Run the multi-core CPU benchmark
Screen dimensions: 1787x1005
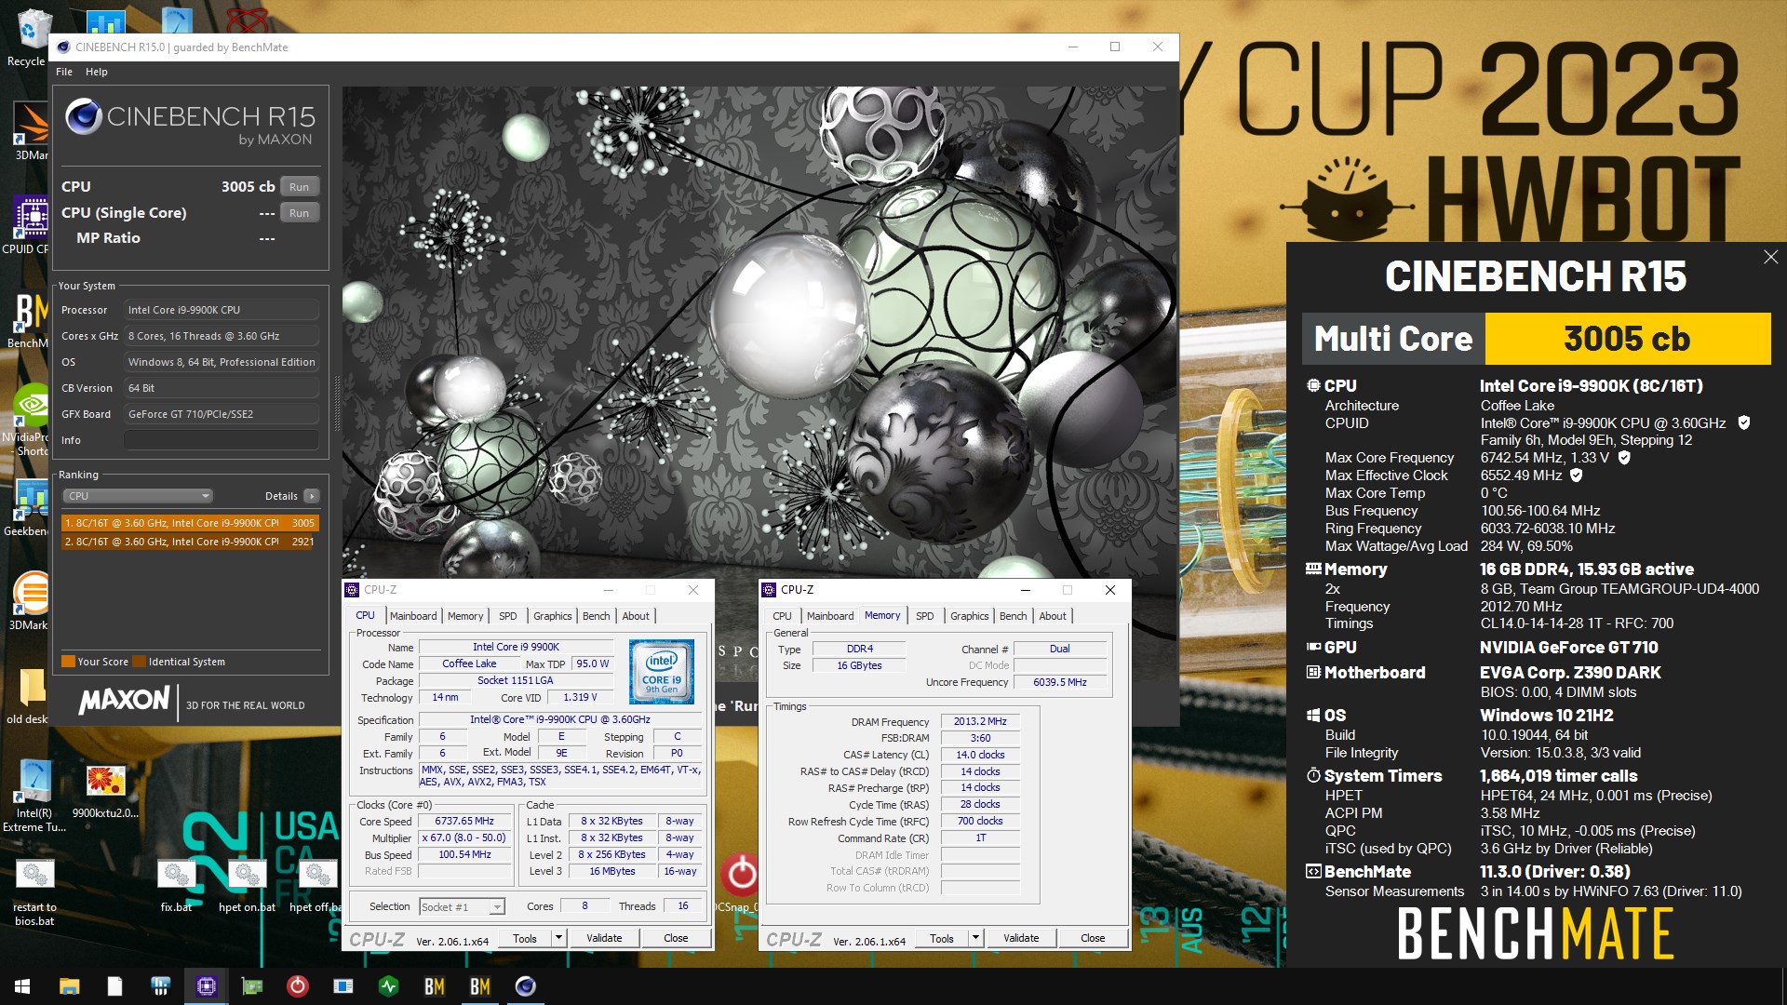click(299, 187)
